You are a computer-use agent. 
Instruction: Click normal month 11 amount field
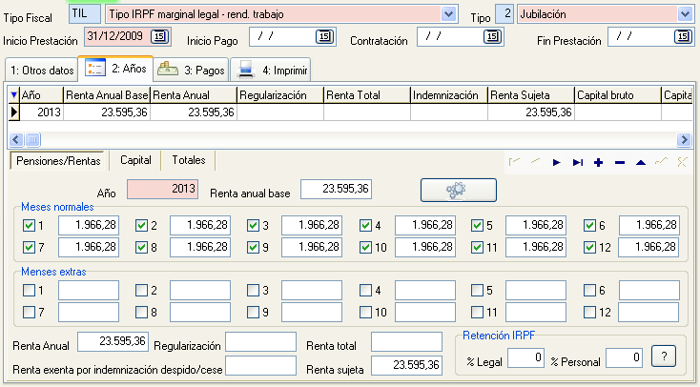536,247
